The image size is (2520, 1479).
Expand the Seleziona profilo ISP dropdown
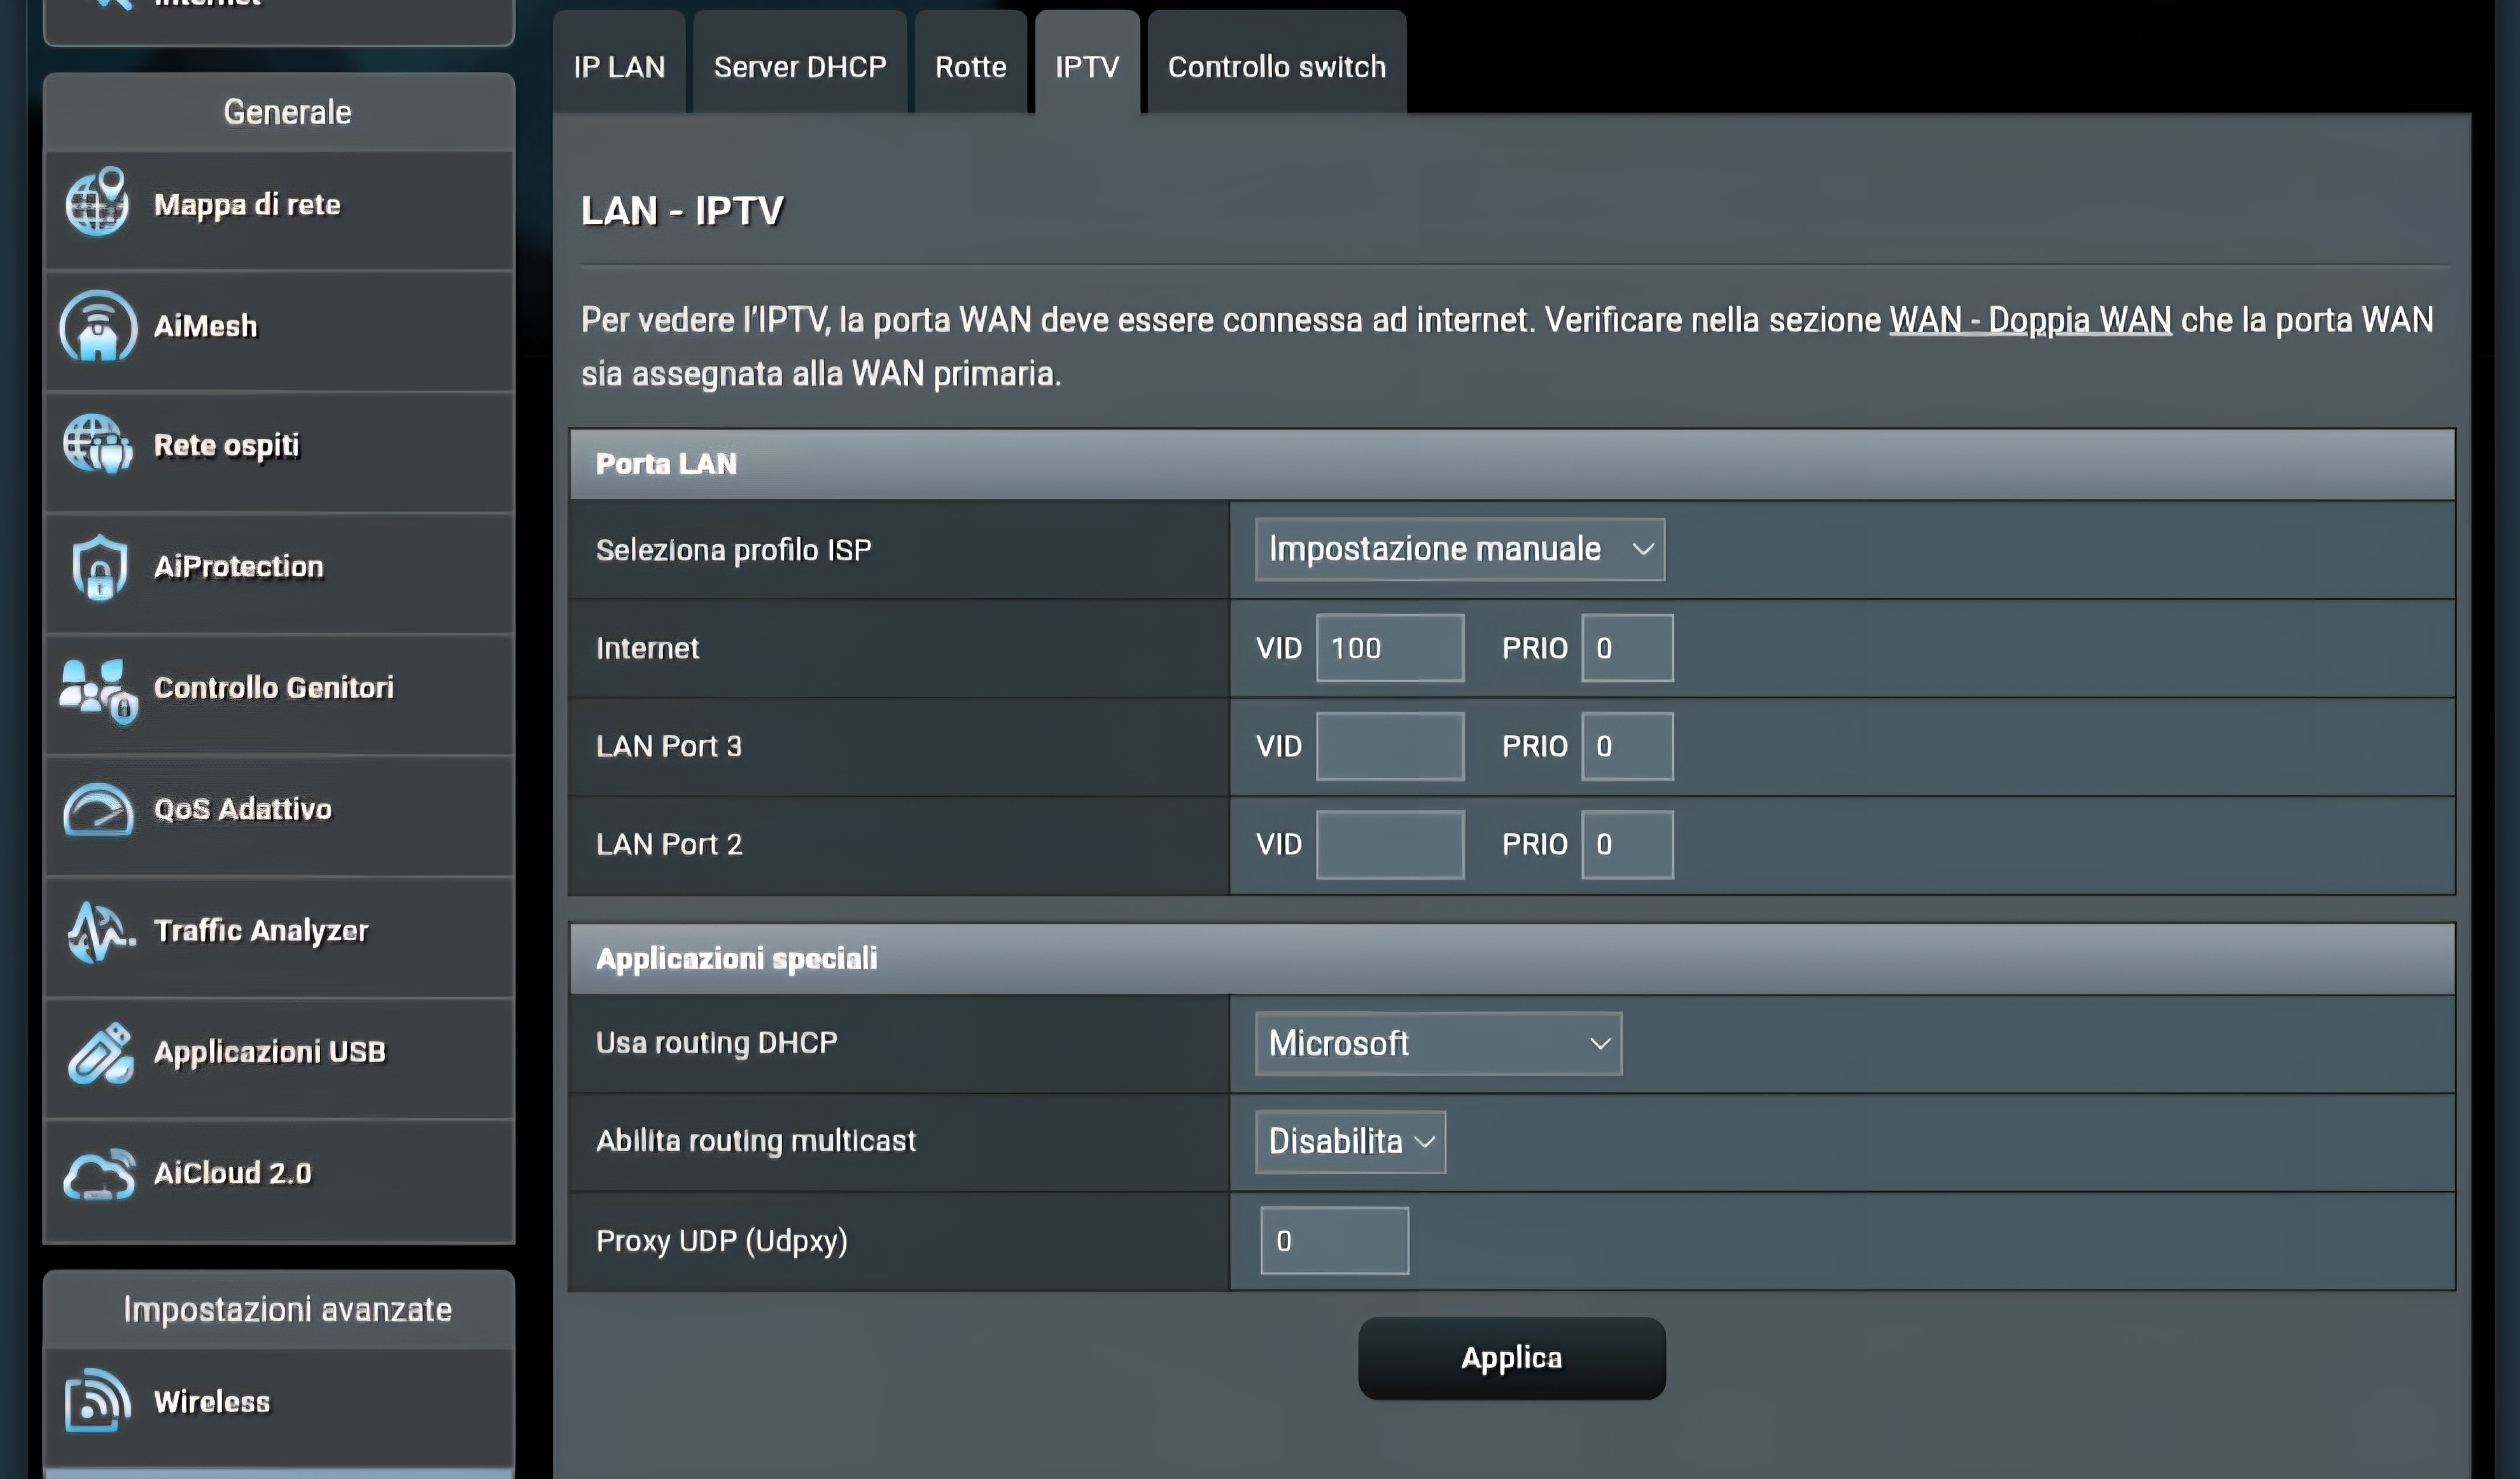tap(1459, 549)
